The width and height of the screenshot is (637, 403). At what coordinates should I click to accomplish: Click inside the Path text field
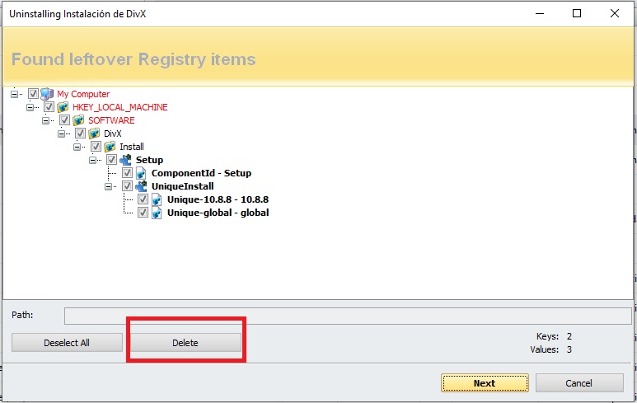347,316
